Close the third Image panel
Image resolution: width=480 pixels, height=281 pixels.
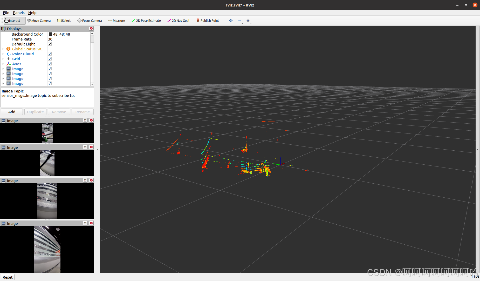[x=91, y=180]
